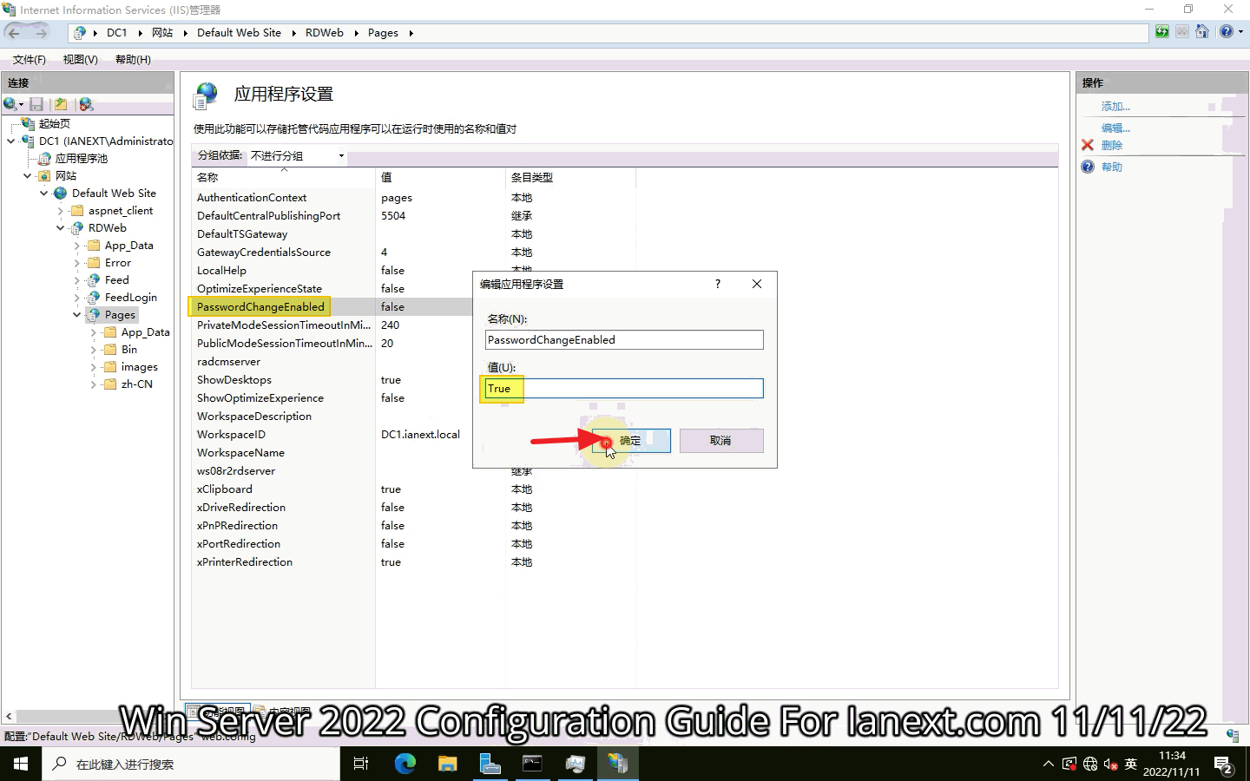Click the blue help question icon in Actions
This screenshot has height=781, width=1250.
(1088, 167)
